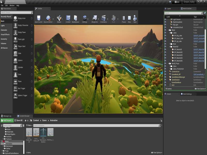Collapse the Waterfall folder in World Outliner

(170, 46)
